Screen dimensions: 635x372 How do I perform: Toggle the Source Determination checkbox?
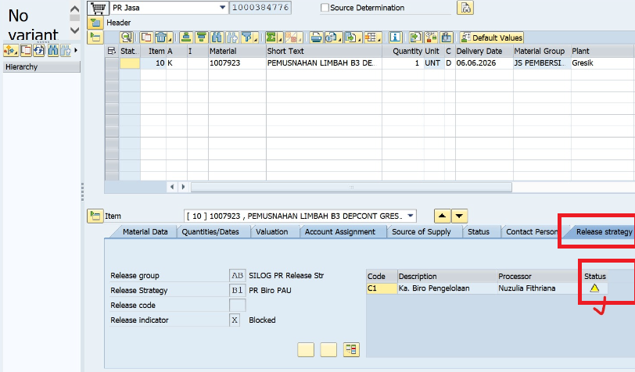[325, 8]
